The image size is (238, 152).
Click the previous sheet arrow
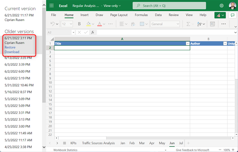click(x=50, y=143)
